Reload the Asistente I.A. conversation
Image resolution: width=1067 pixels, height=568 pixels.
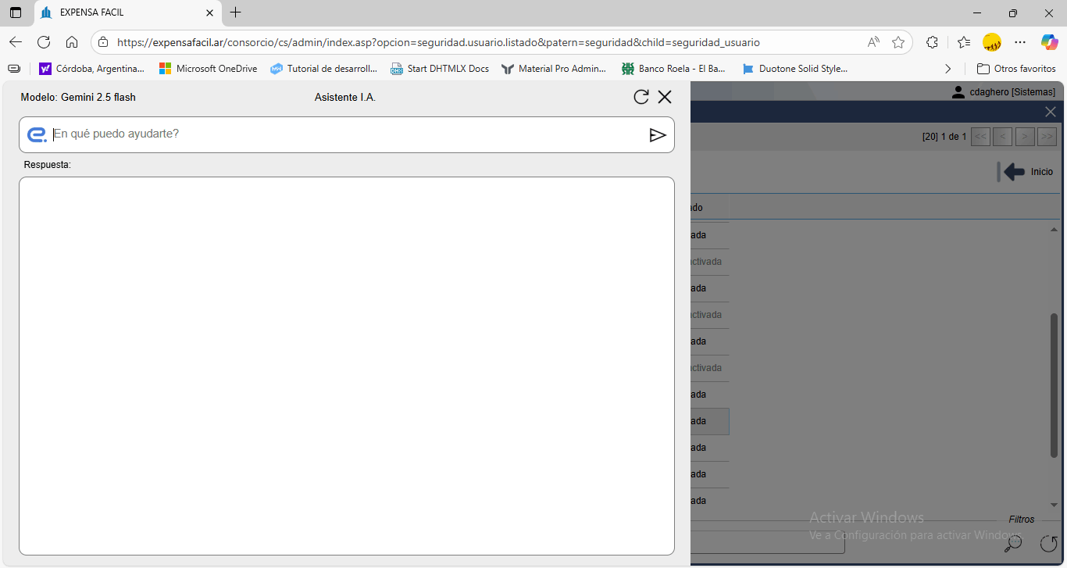(641, 97)
